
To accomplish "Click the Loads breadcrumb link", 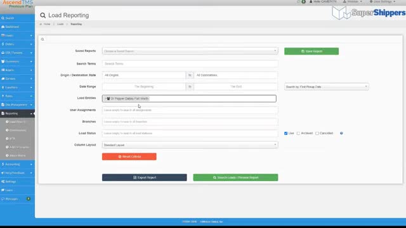I will click(60, 24).
